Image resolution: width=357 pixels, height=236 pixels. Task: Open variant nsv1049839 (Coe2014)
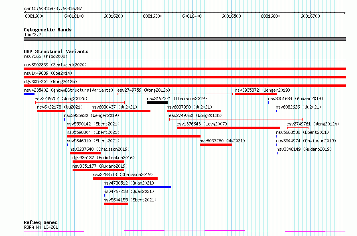click(x=48, y=73)
